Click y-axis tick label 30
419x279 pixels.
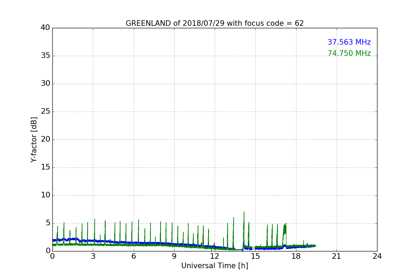(x=45, y=84)
